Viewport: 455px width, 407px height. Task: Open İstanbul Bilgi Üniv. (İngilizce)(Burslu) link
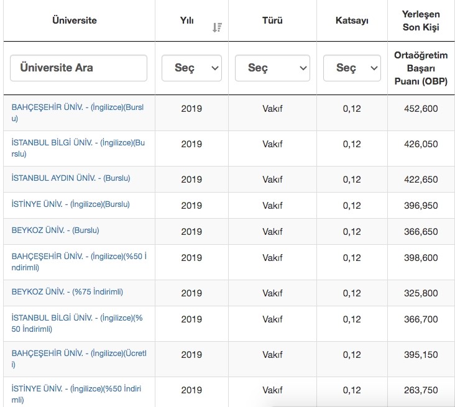tap(78, 148)
